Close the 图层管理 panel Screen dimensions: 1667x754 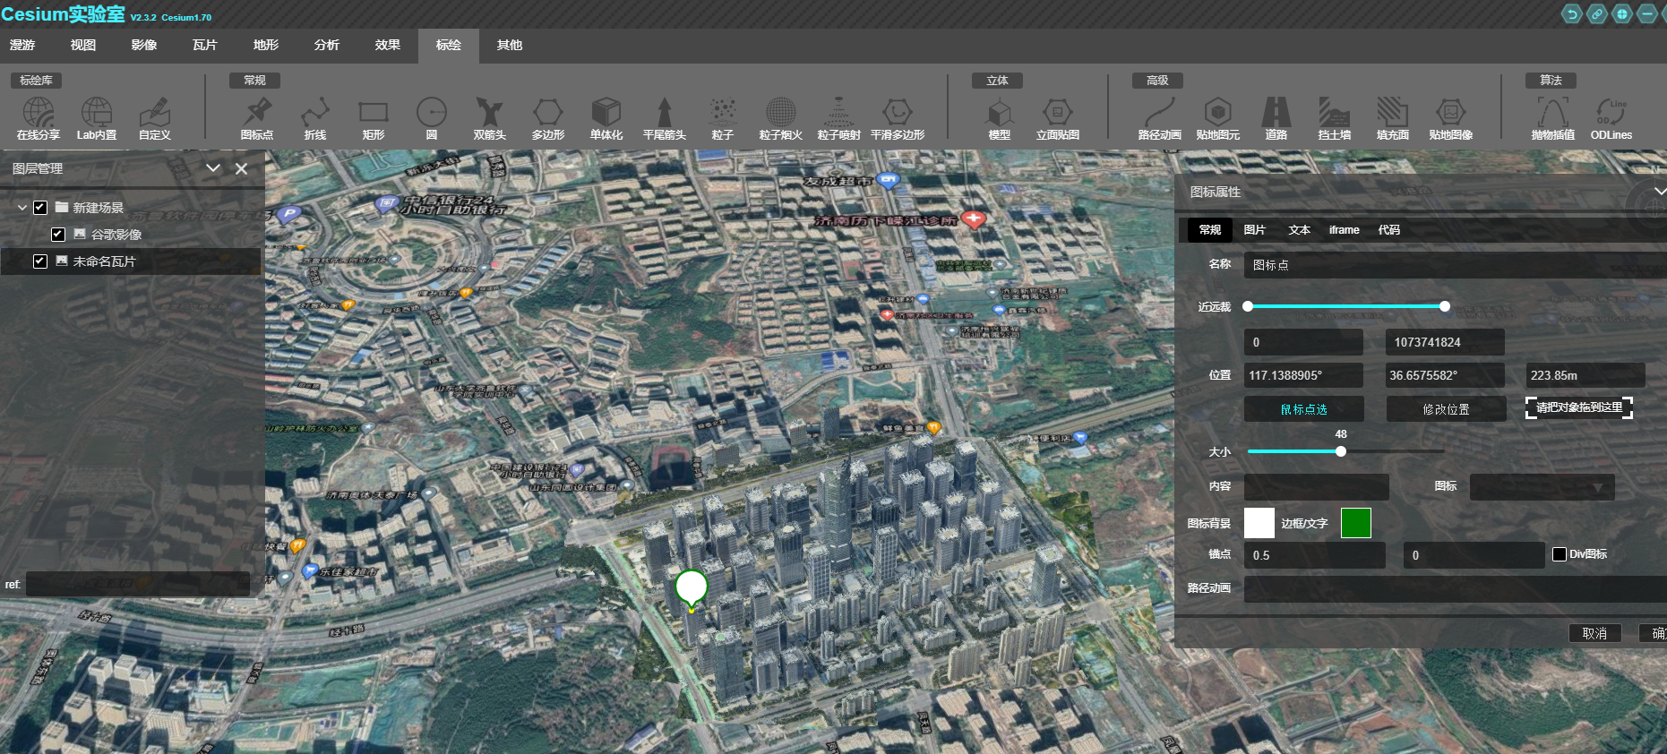coord(241,168)
